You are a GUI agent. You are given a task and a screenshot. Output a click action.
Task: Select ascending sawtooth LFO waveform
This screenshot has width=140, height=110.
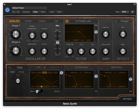point(39,72)
